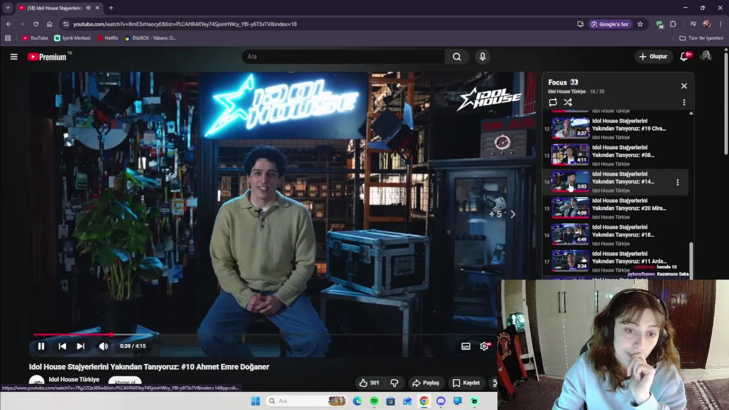Open Idol House Türkiye channel avatar

coord(36,383)
